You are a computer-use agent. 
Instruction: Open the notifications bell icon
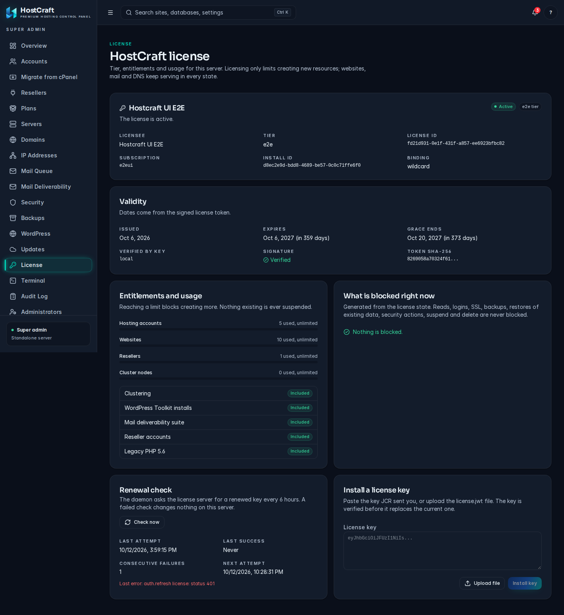pyautogui.click(x=535, y=13)
